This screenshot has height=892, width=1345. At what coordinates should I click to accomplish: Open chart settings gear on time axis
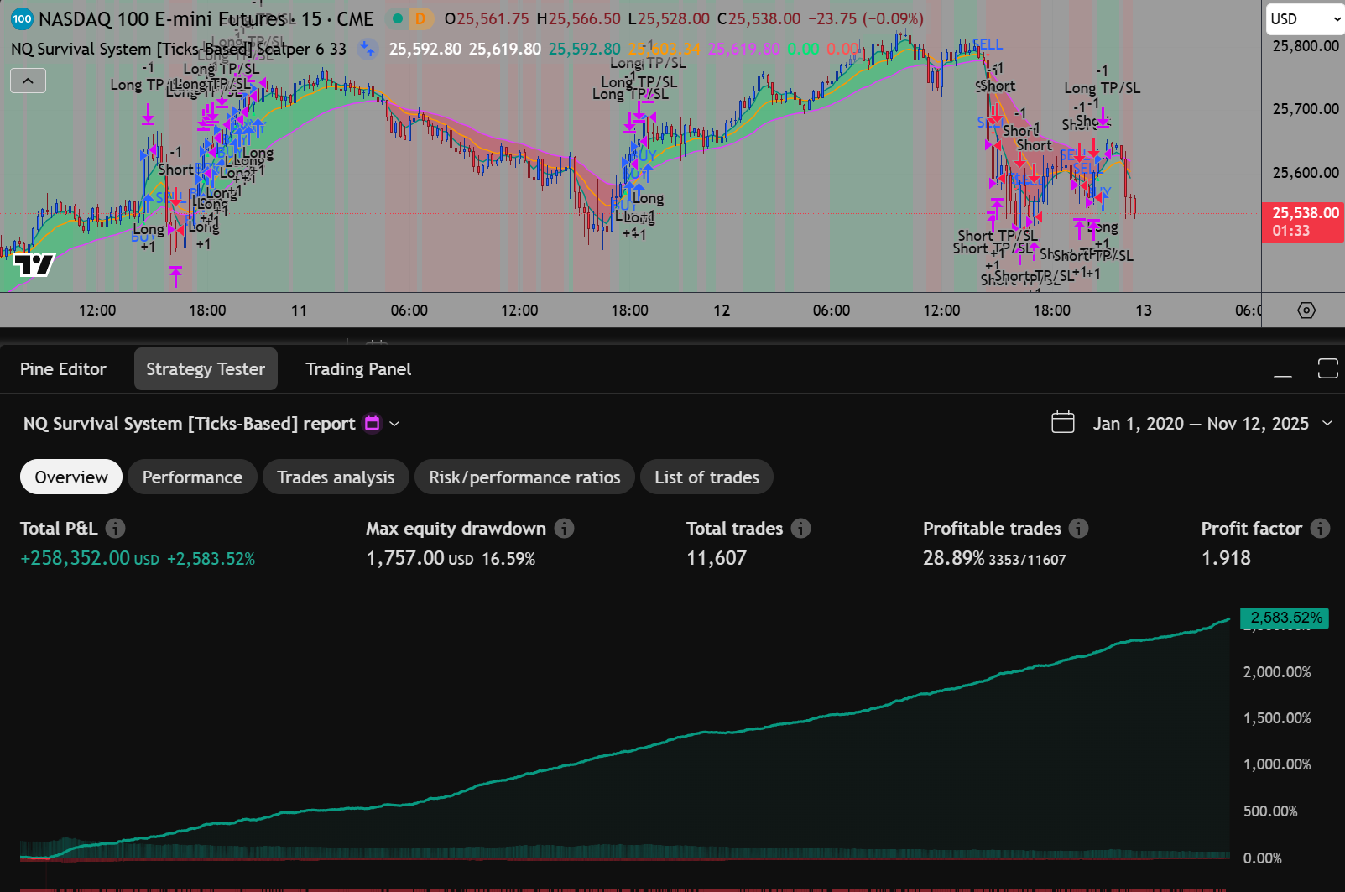coord(1306,310)
